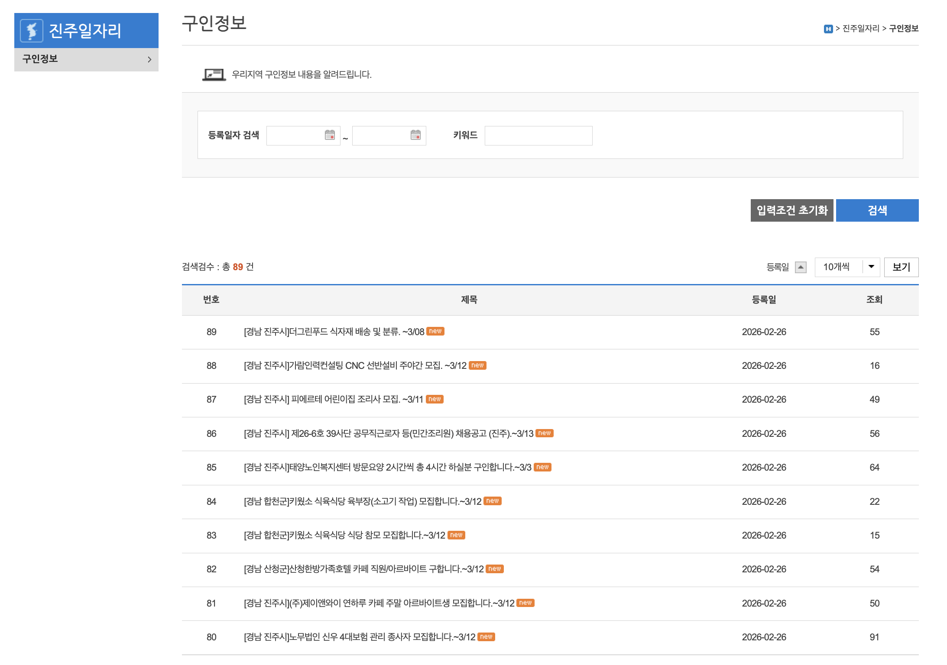Toggle the 등록일 sort direction arrow
This screenshot has height=665, width=947.
(801, 267)
